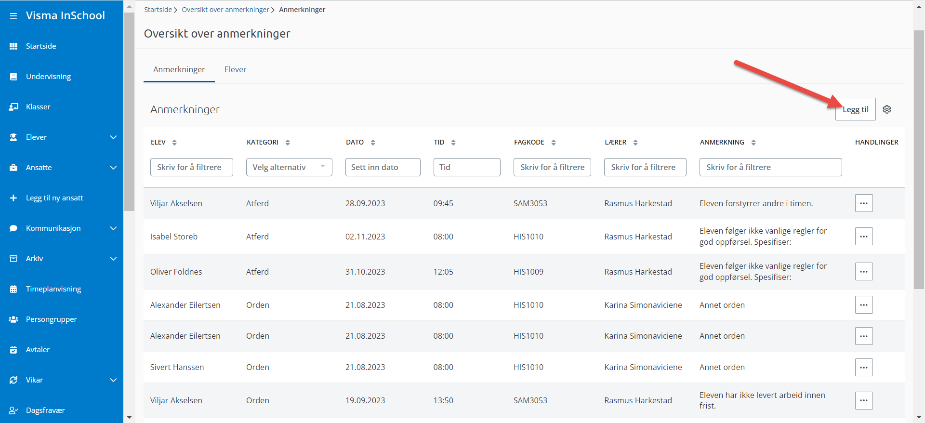Select the Isabel Storeb name cell

click(174, 237)
